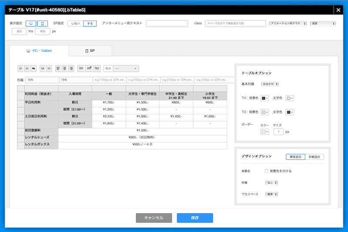Open ボーダー カラー color picker
Viewport: 348px width, 232px height.
click(264, 132)
